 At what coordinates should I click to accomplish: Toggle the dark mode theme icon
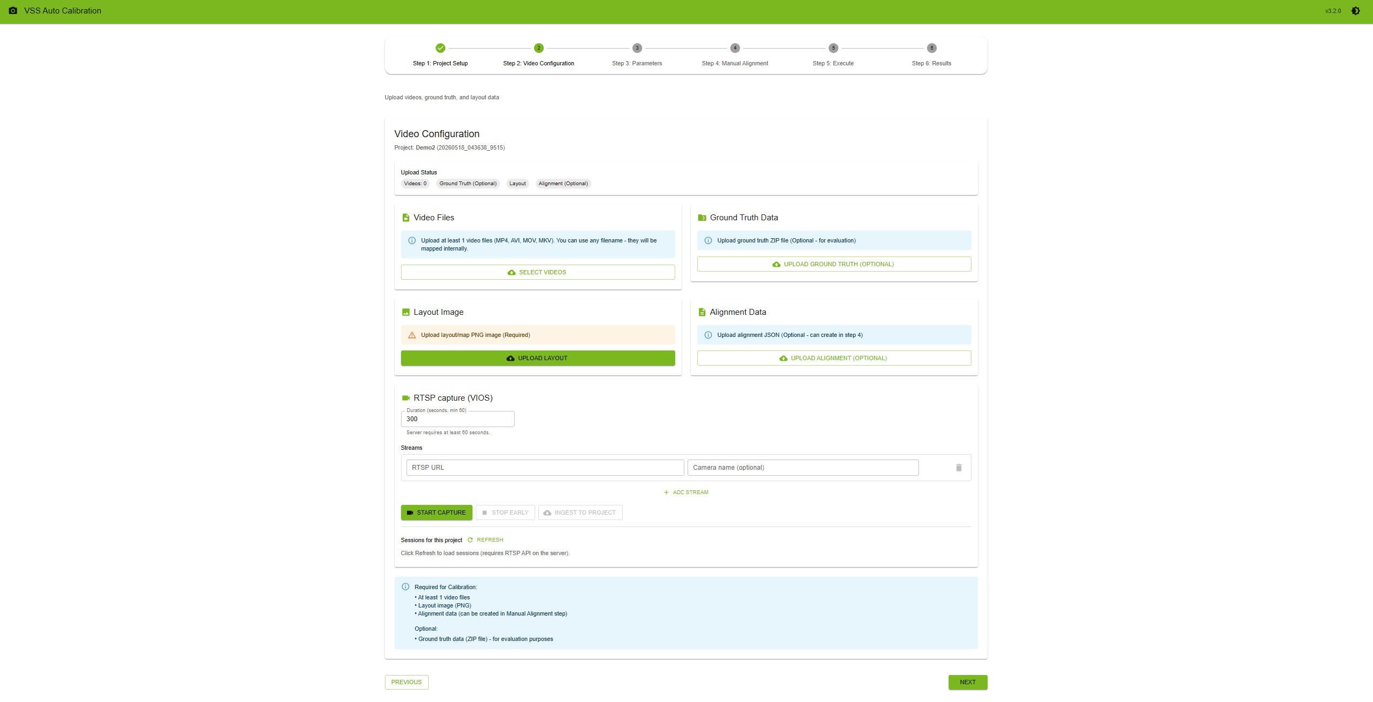(x=1356, y=11)
